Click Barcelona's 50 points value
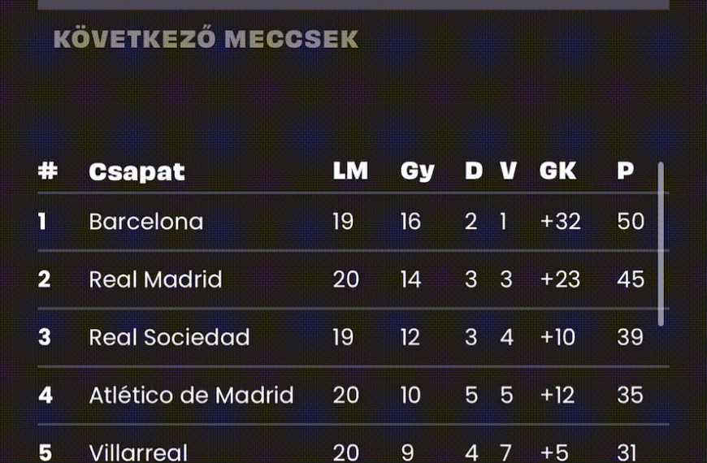The image size is (707, 463). pyautogui.click(x=631, y=222)
